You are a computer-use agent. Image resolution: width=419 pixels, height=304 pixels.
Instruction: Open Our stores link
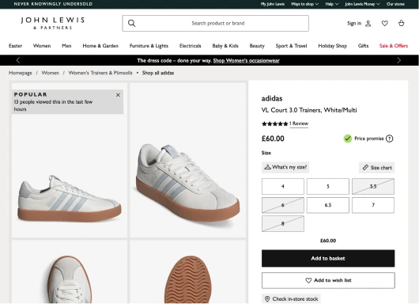(395, 4)
